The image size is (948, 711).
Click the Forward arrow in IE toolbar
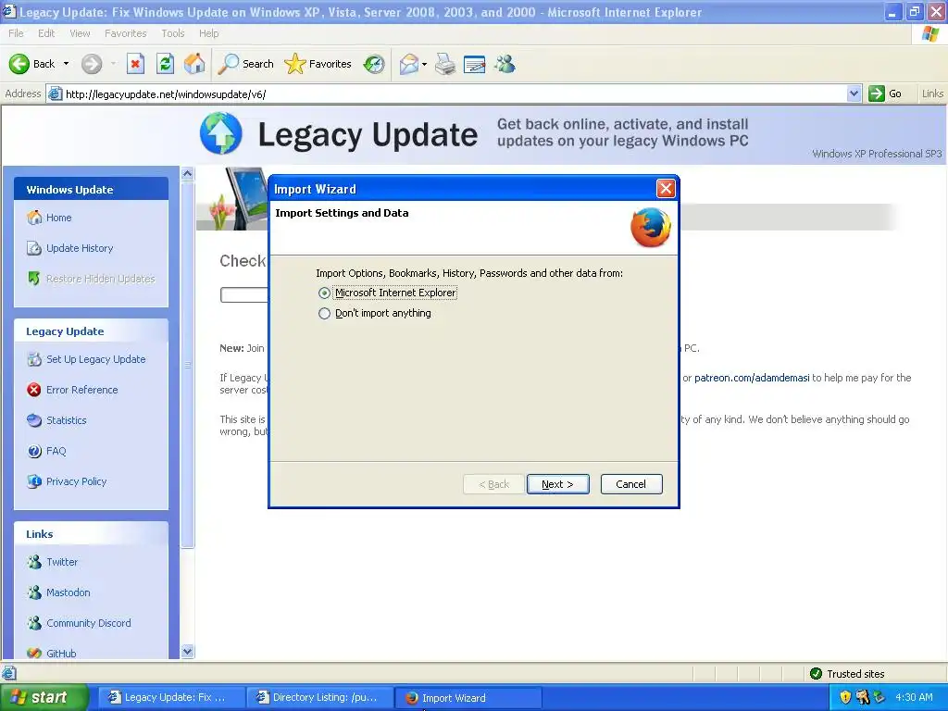(92, 64)
